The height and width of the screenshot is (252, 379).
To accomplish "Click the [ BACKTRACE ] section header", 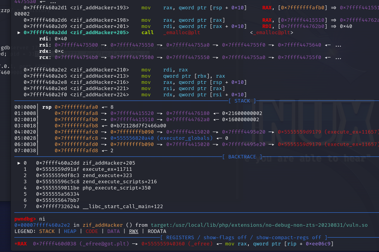I will [x=242, y=157].
